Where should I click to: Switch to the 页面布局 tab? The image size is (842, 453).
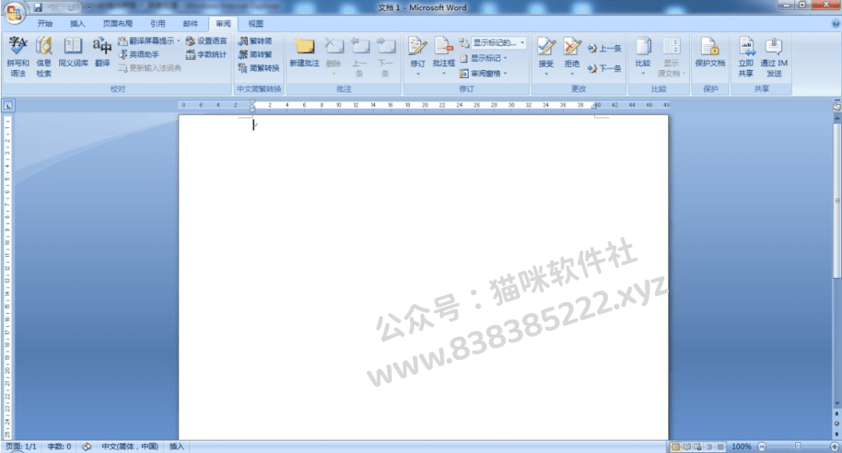[x=118, y=23]
